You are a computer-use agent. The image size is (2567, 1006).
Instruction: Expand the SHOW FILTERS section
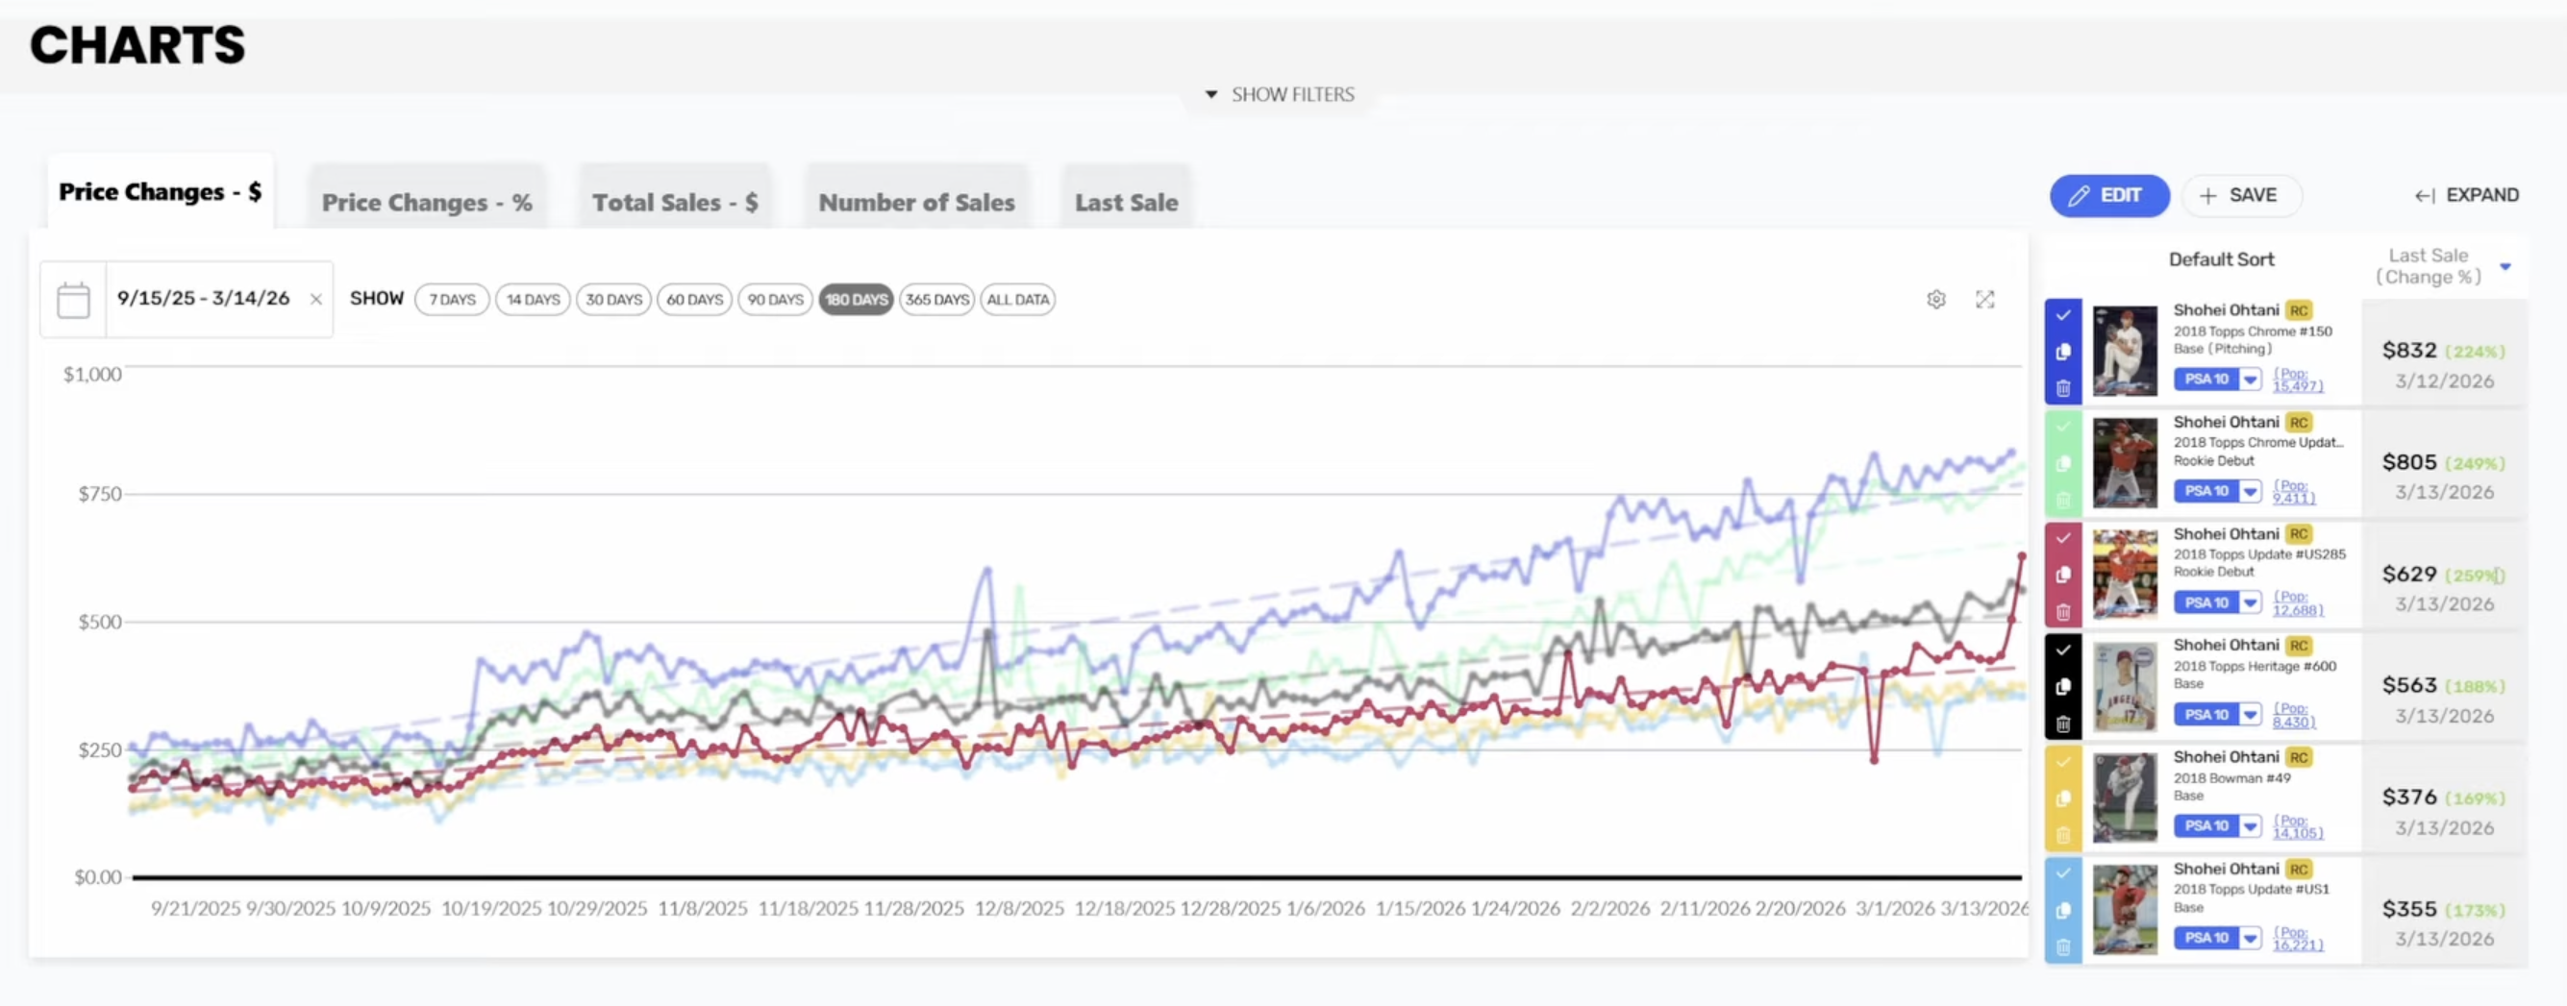(1281, 94)
